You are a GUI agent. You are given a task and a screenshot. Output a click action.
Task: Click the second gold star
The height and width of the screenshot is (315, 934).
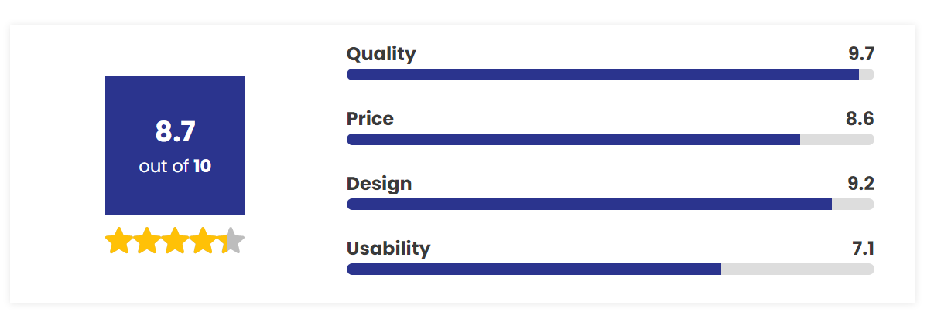[146, 241]
